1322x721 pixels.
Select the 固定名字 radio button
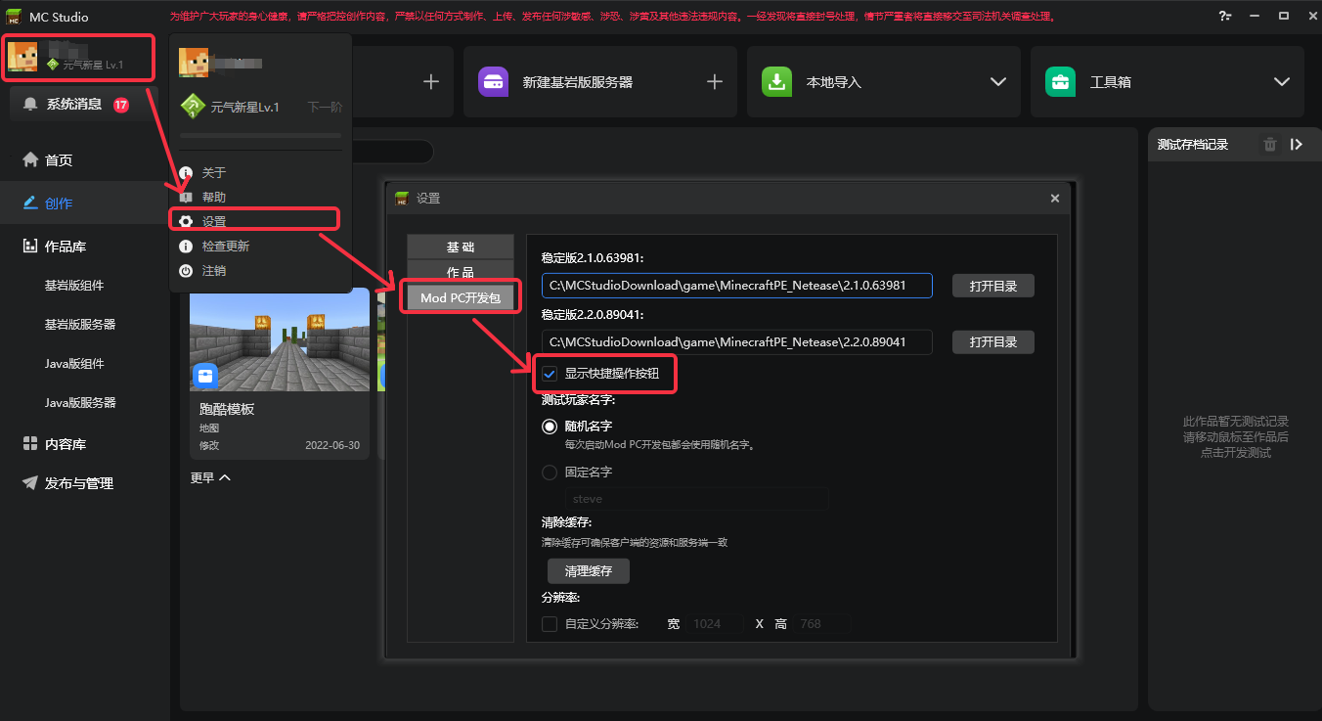click(x=550, y=473)
